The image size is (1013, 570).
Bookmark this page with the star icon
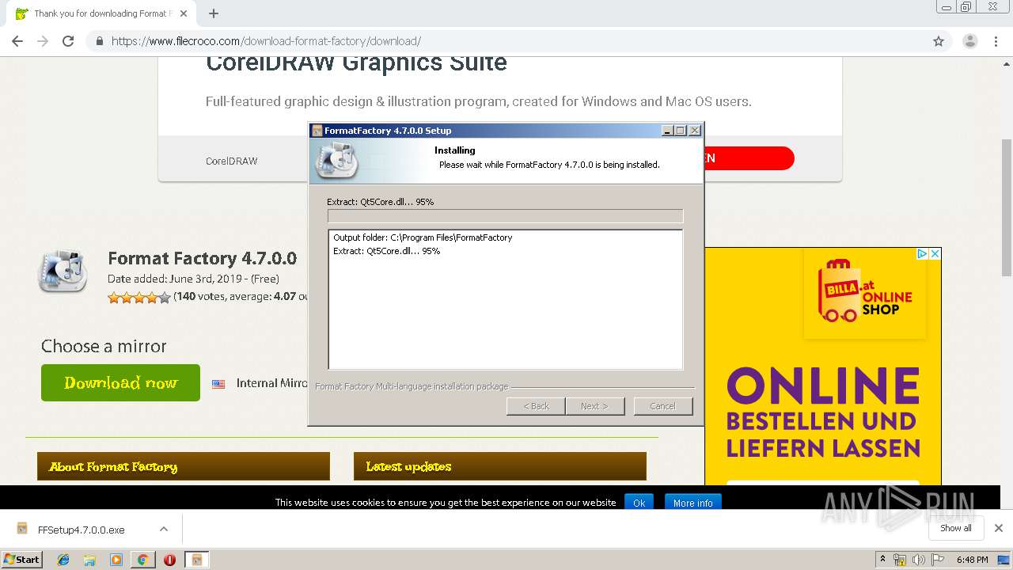click(x=939, y=41)
